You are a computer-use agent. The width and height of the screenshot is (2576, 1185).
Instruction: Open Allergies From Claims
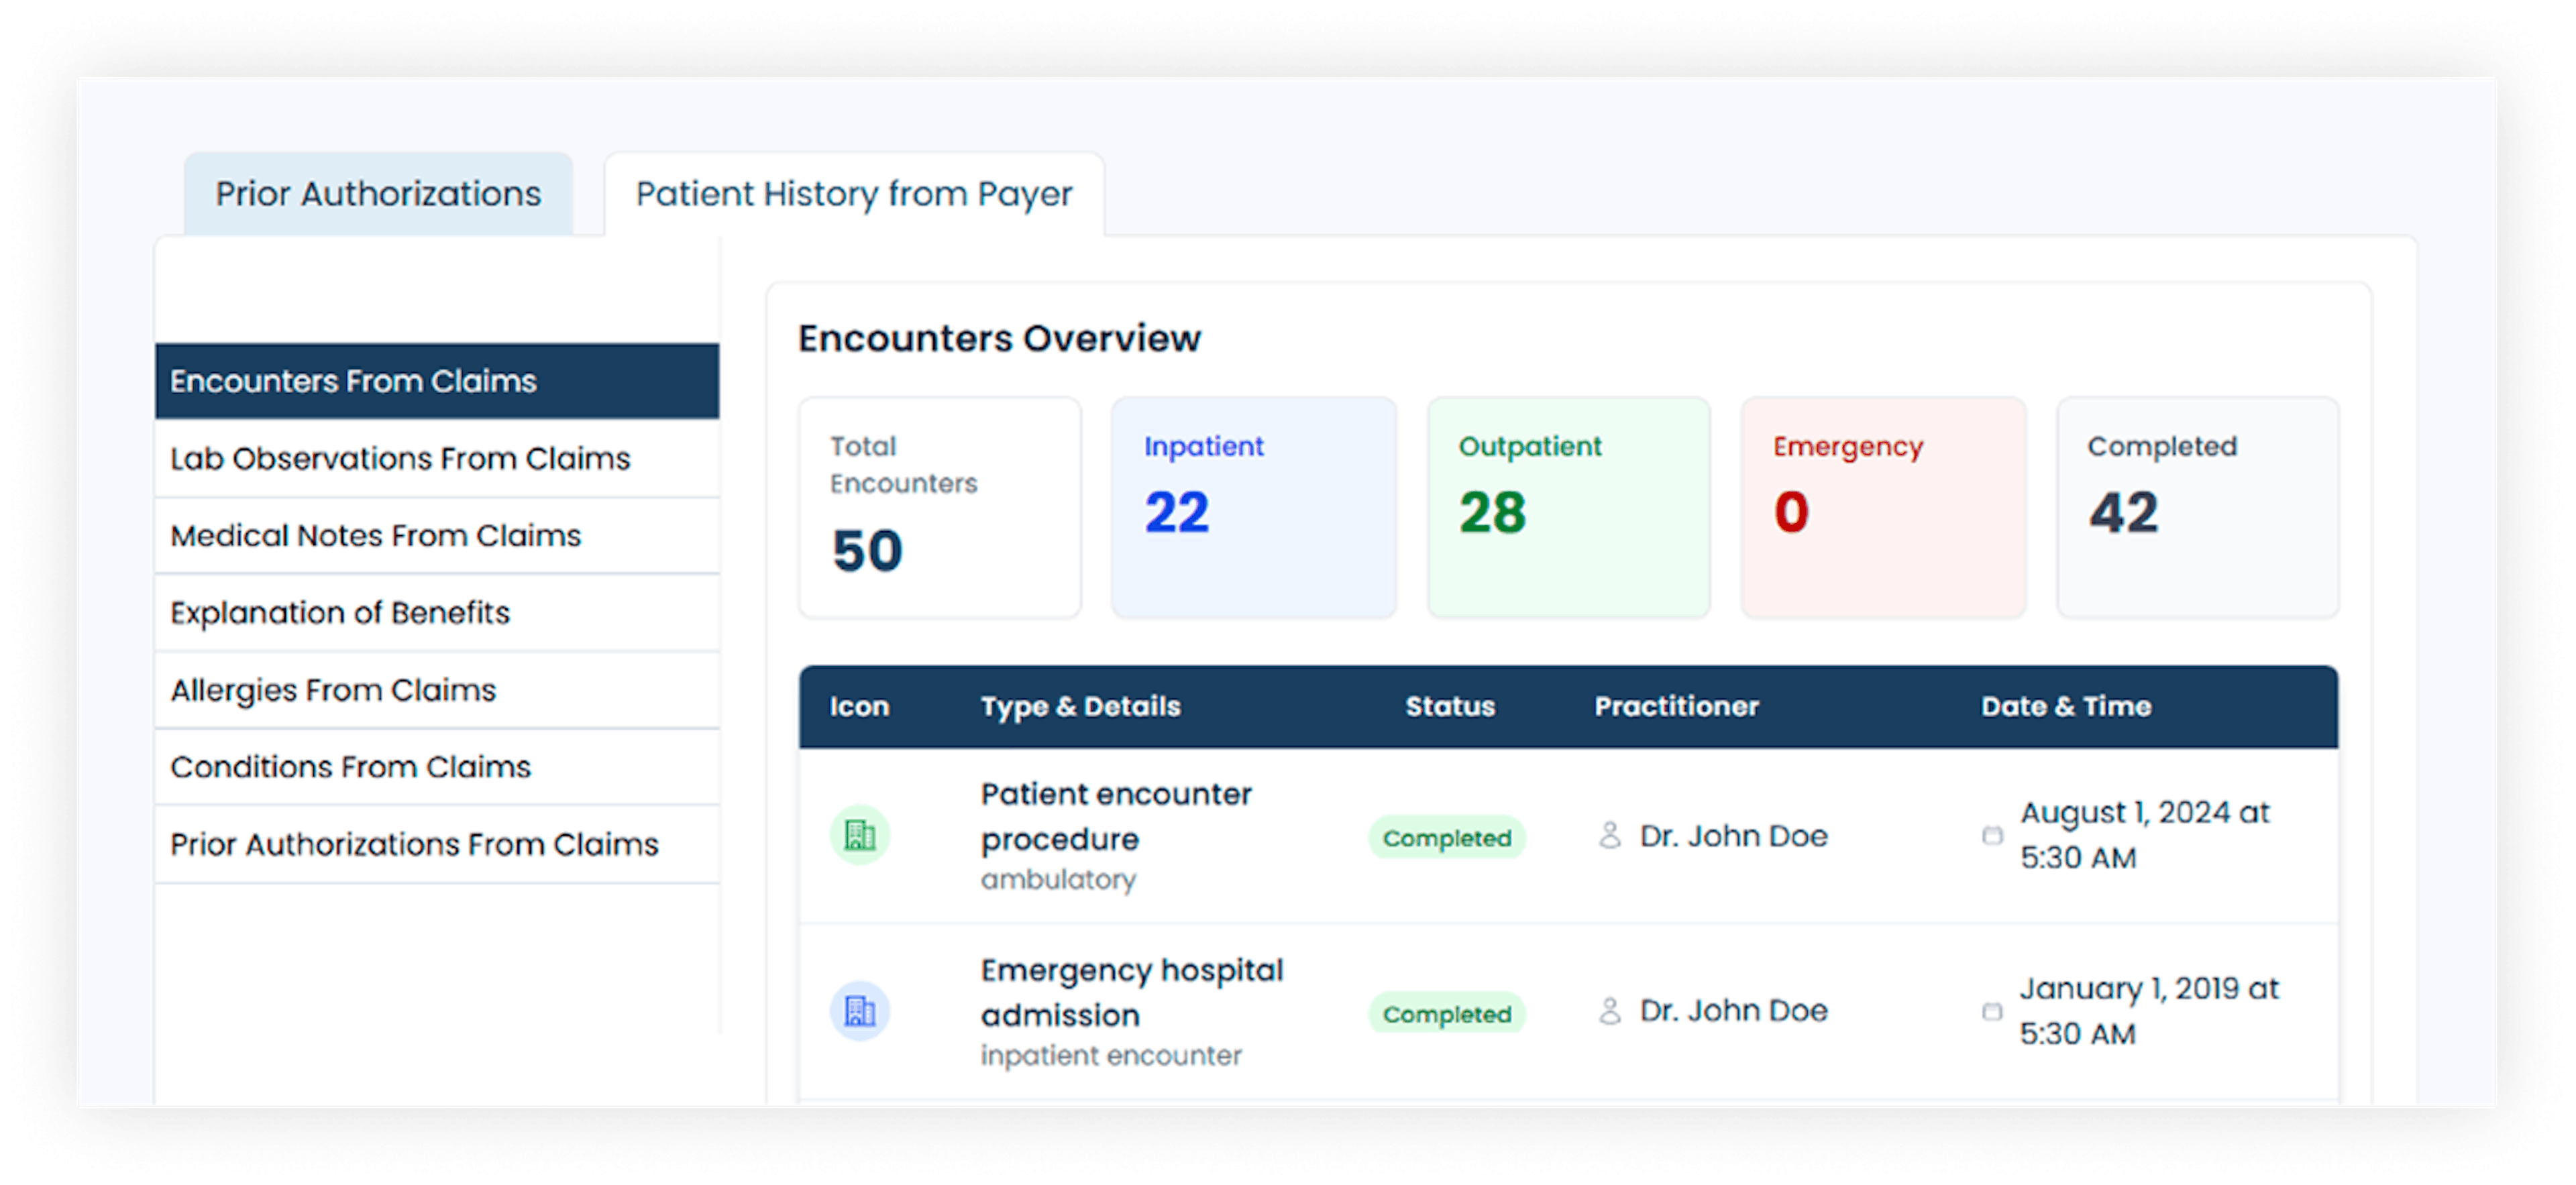tap(437, 690)
